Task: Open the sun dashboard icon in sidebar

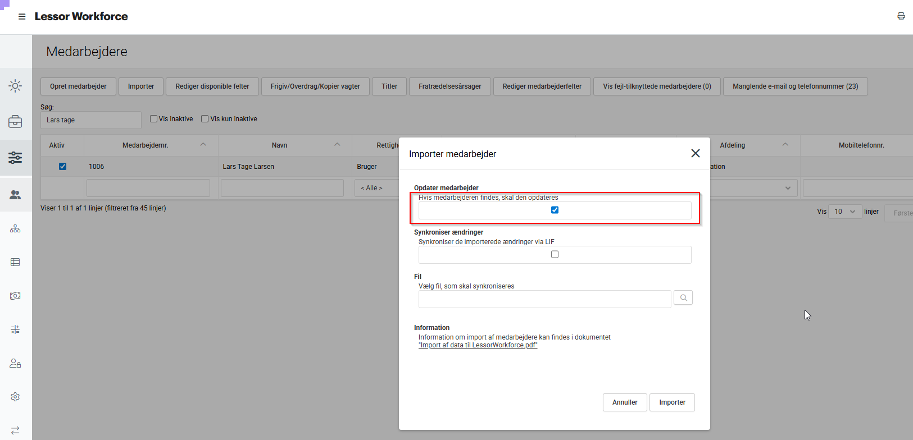Action: click(x=15, y=86)
